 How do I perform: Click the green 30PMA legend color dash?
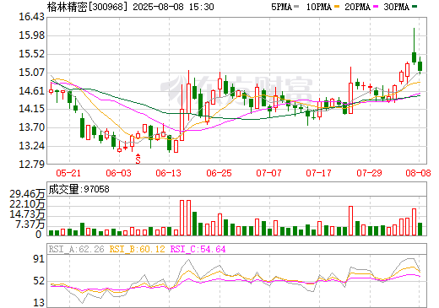tap(415, 6)
